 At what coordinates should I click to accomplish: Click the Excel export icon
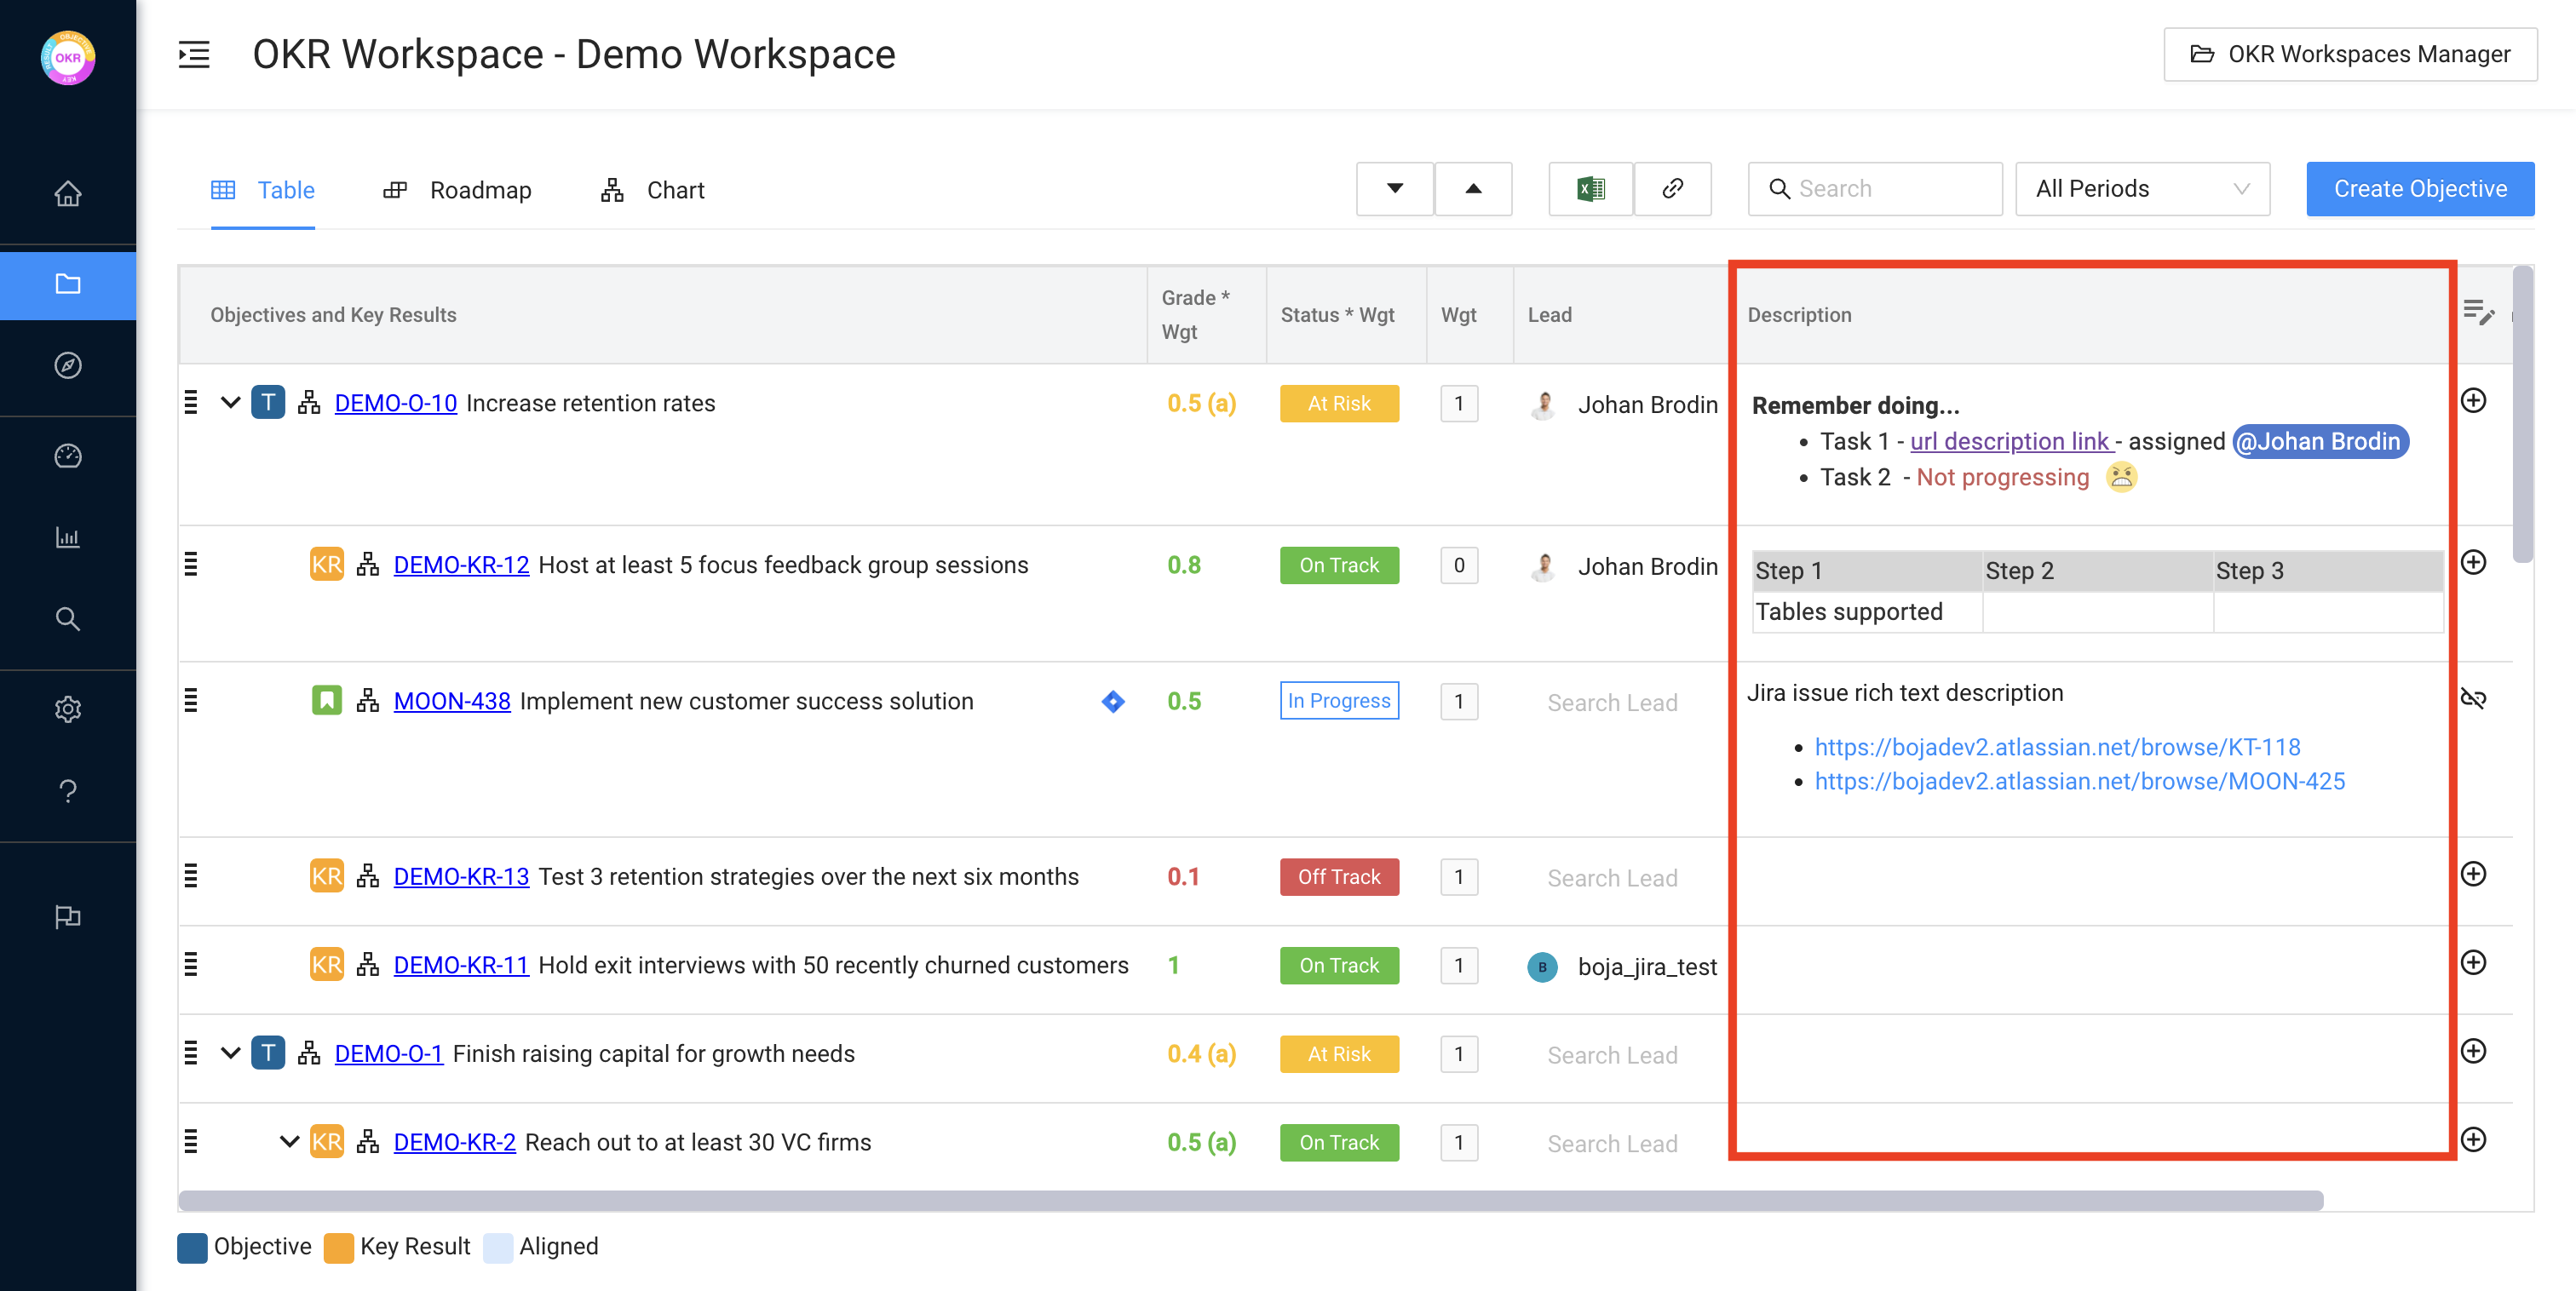pos(1590,189)
